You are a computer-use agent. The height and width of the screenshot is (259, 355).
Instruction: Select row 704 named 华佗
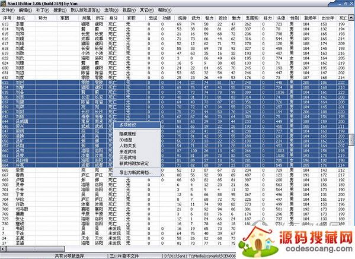pos(174,200)
